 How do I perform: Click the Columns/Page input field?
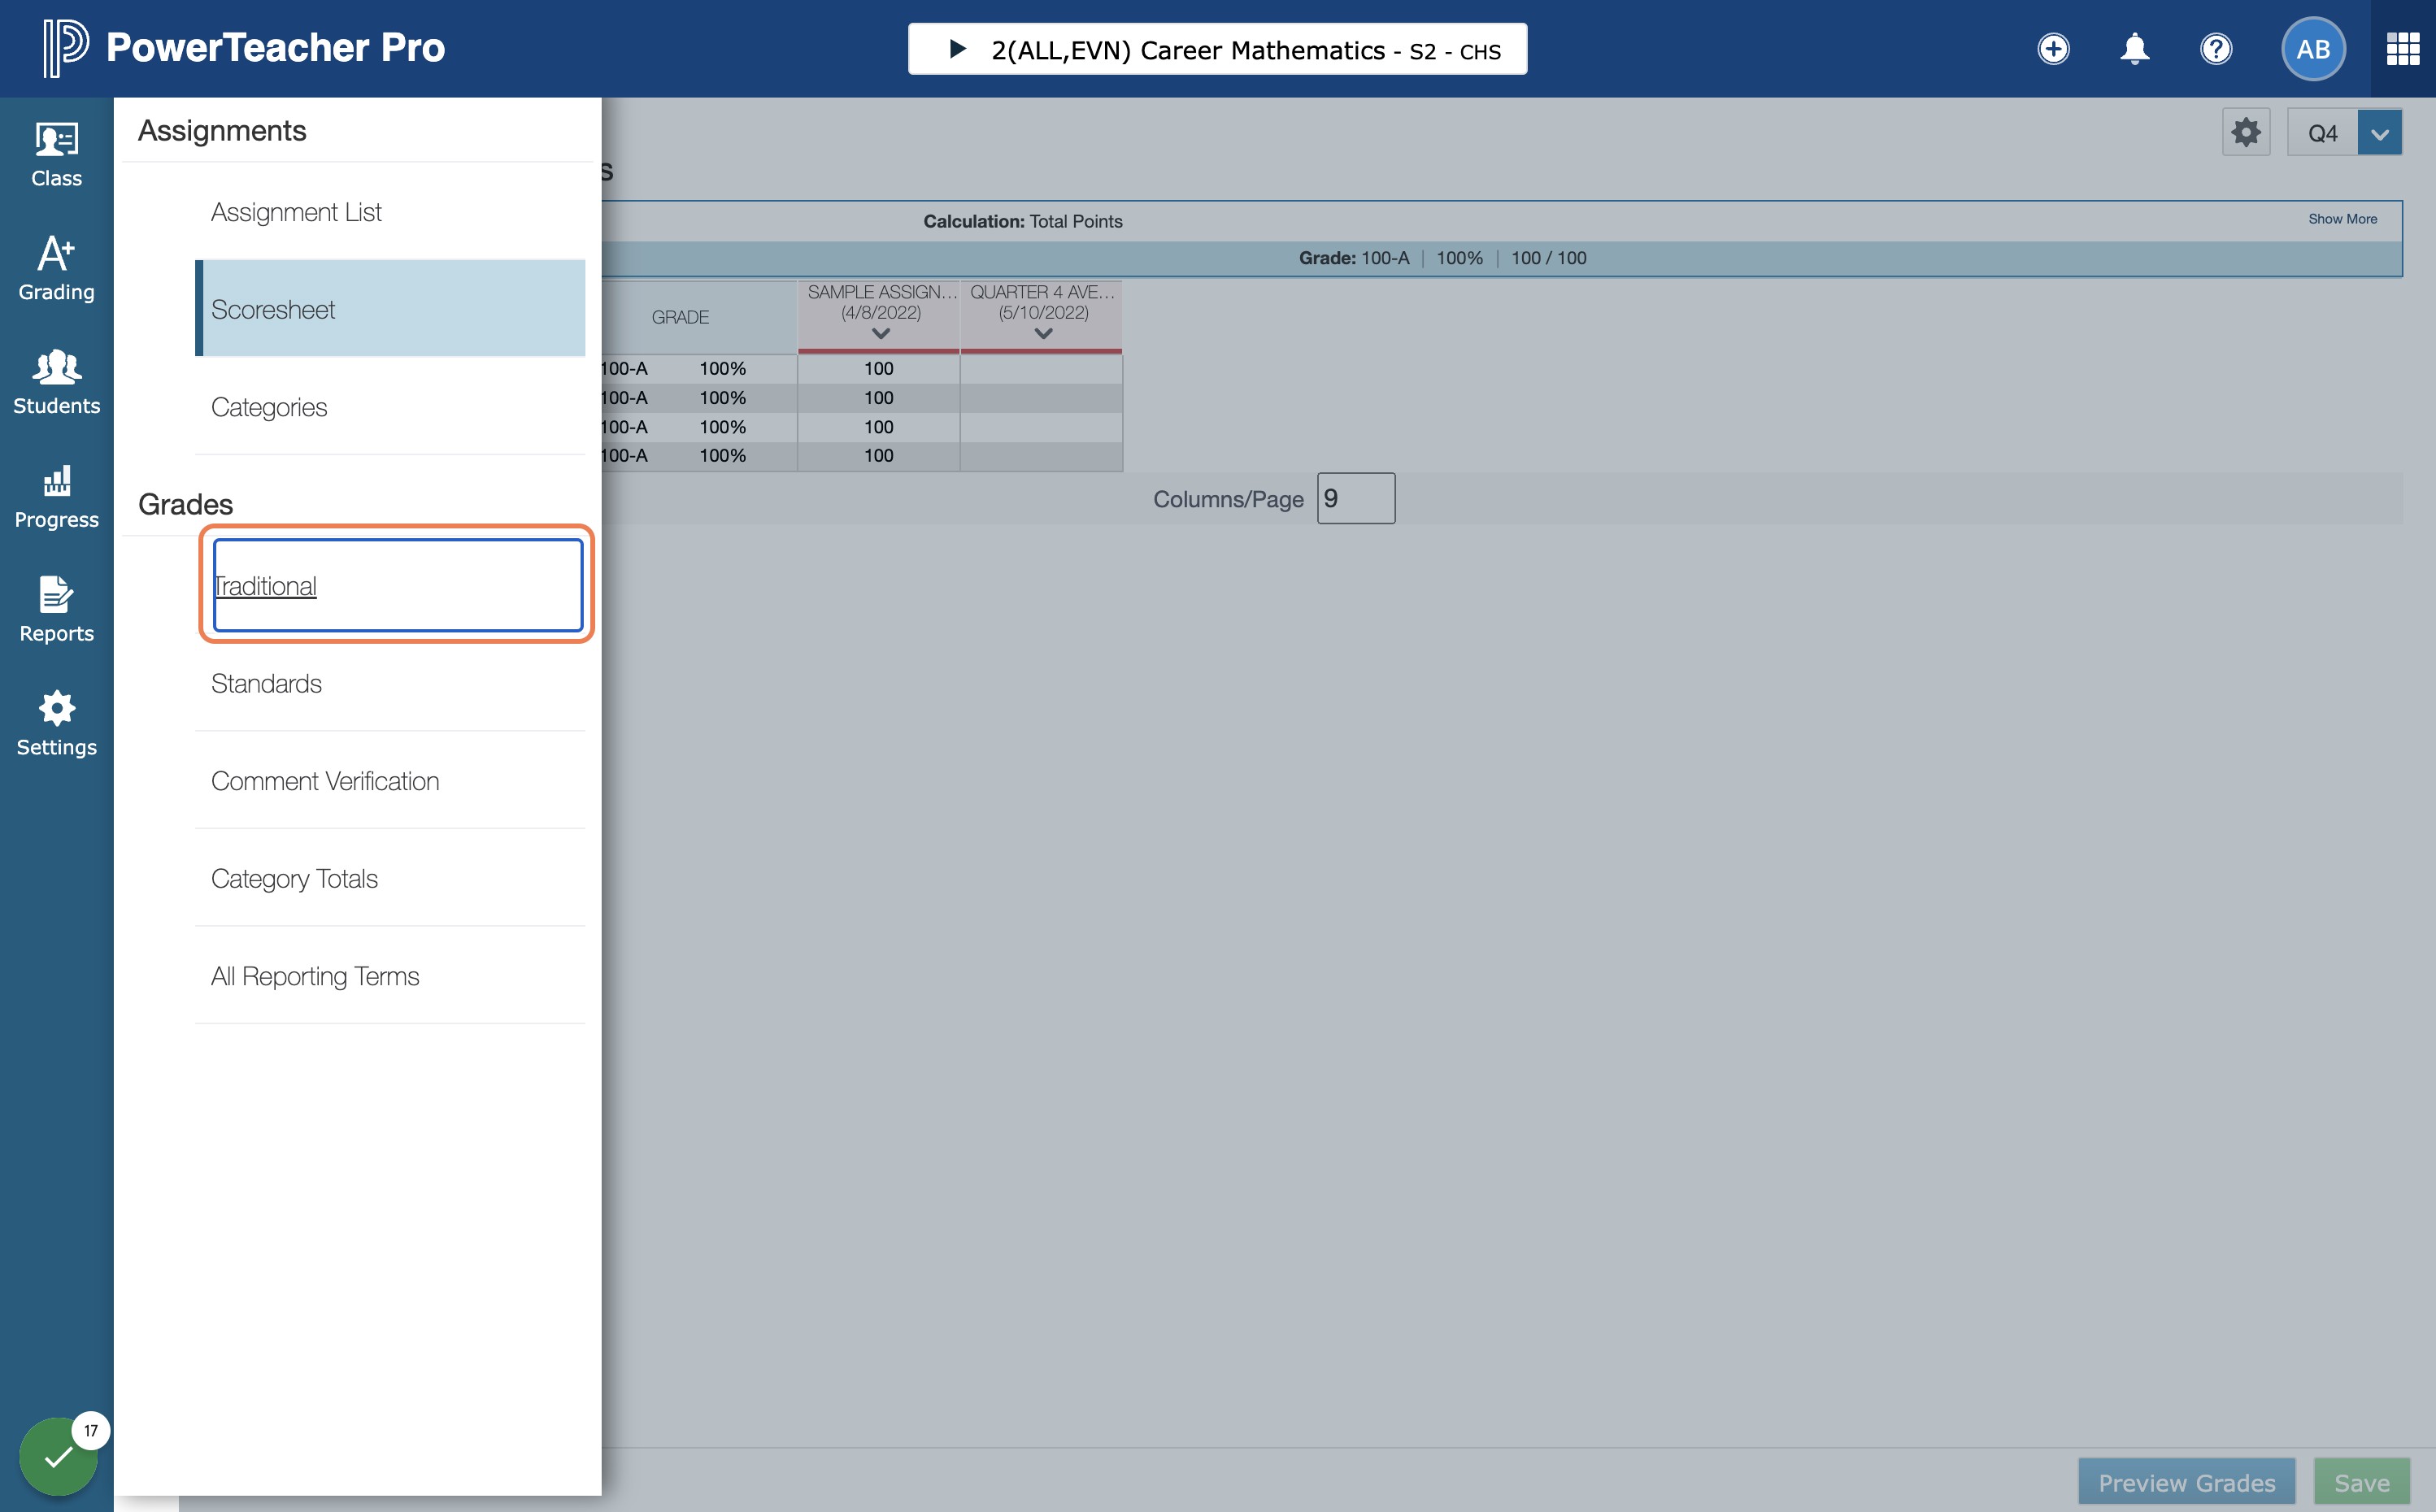coord(1355,498)
